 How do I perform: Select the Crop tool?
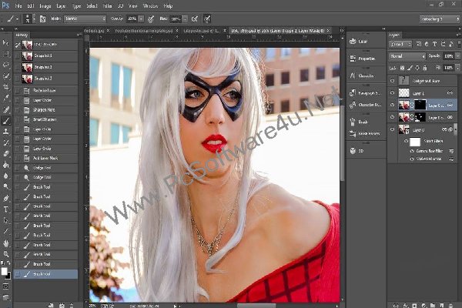(x=5, y=87)
